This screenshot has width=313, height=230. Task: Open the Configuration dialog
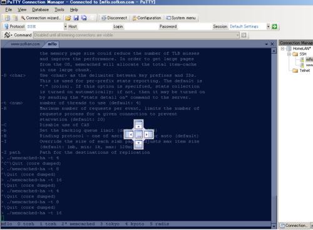tap(147, 18)
